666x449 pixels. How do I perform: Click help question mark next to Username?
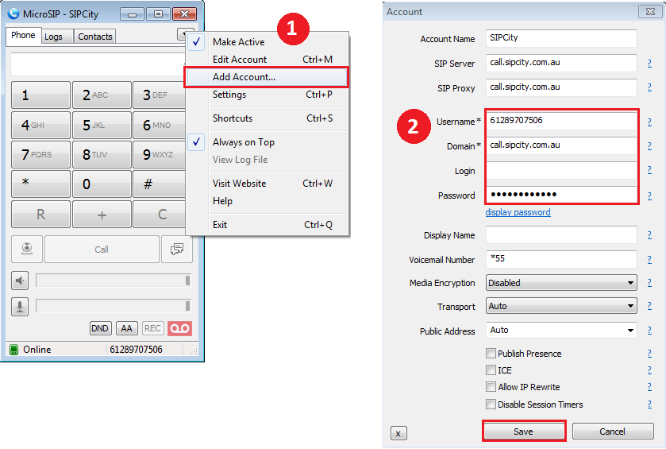(649, 122)
